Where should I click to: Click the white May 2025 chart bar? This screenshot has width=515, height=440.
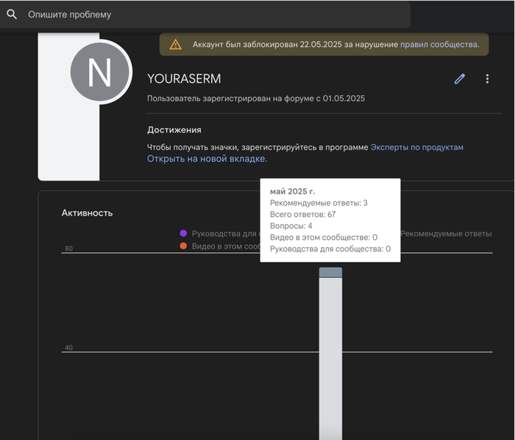pos(330,353)
